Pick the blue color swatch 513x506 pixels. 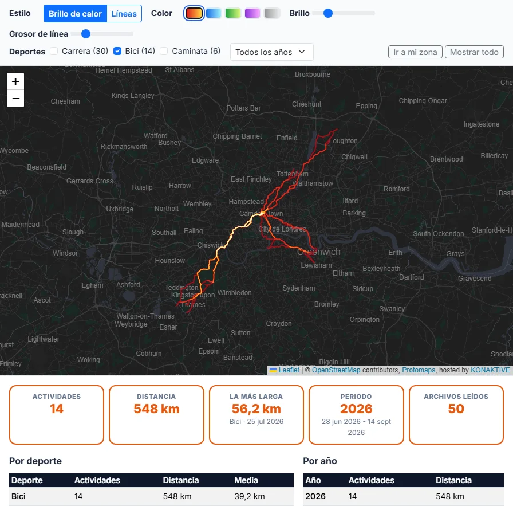point(214,13)
